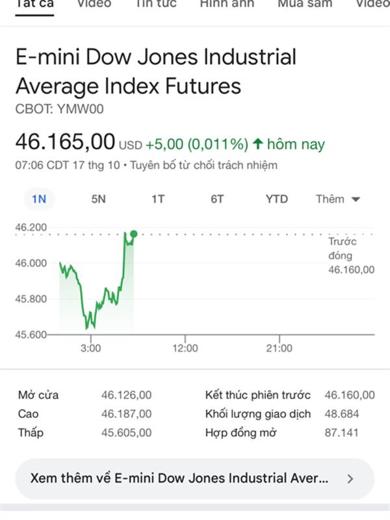Select the Mua sắm tab
This screenshot has height=520, width=390.
click(305, 4)
